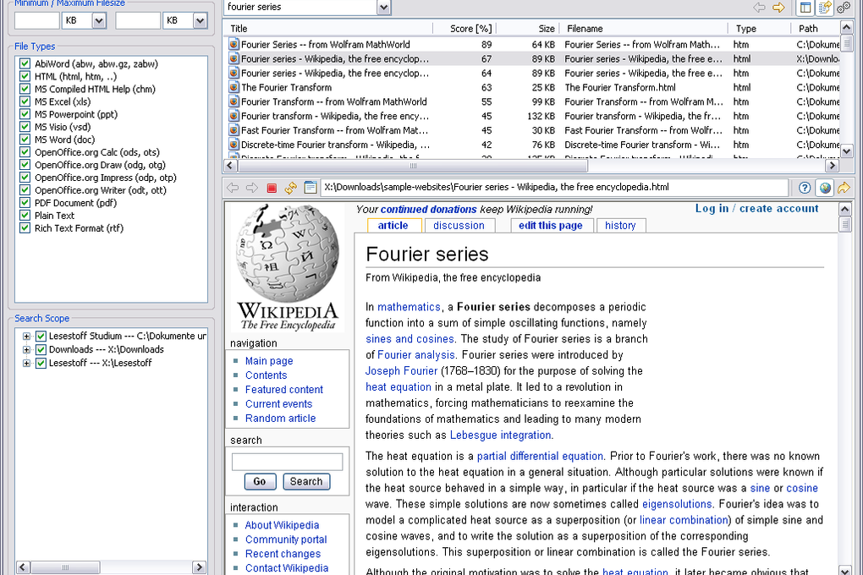Follow the 'Joseph Fourier' link

[x=402, y=371]
